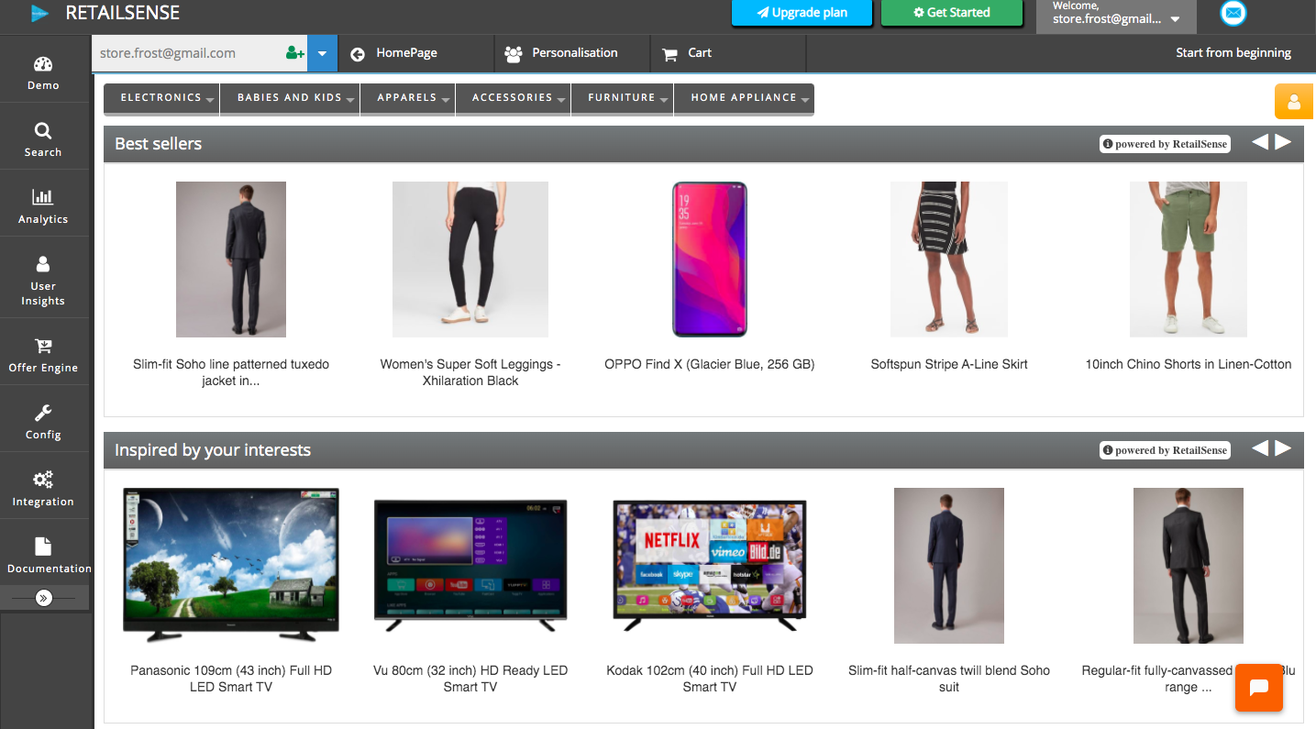Select Demo in the sidebar
Image resolution: width=1316 pixels, height=729 pixels.
(x=42, y=70)
